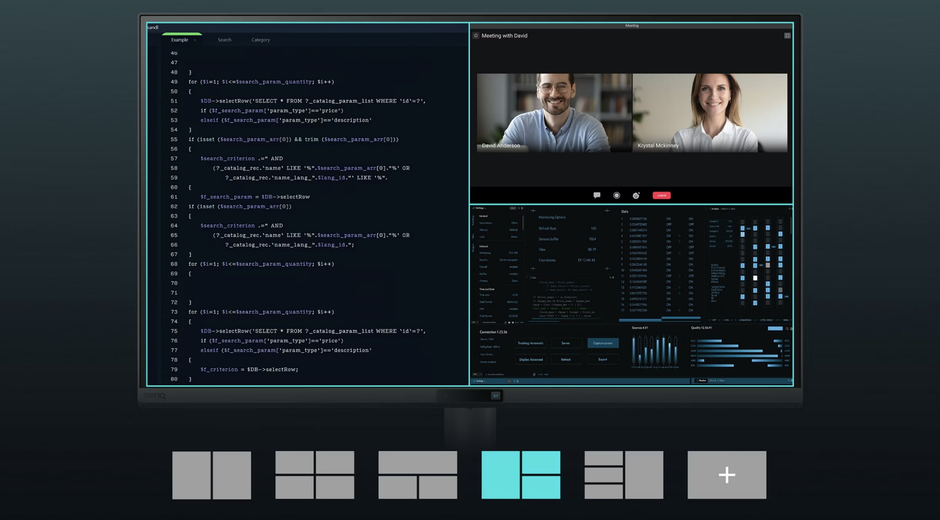Viewport: 940px width, 520px height.
Task: Select the wide-top two-bottom layout icon
Action: tap(418, 475)
